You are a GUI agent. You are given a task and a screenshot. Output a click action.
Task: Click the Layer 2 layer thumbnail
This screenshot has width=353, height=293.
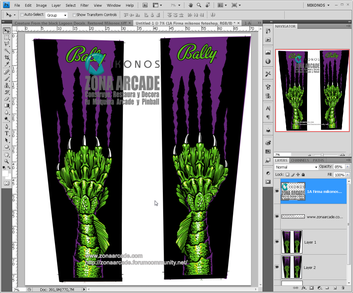click(x=292, y=267)
